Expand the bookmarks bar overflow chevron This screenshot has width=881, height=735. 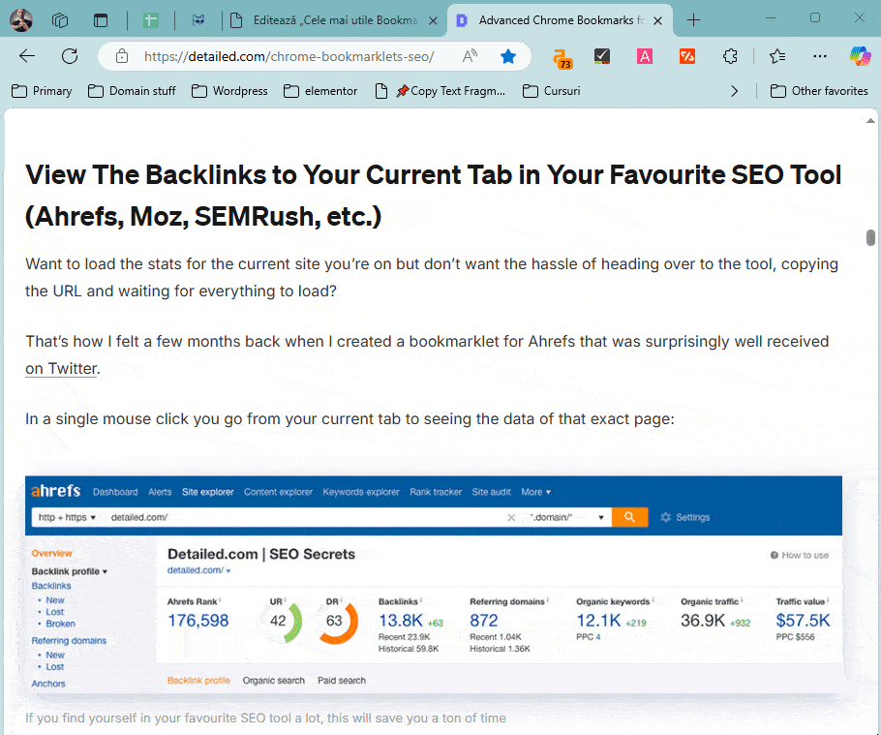point(734,91)
